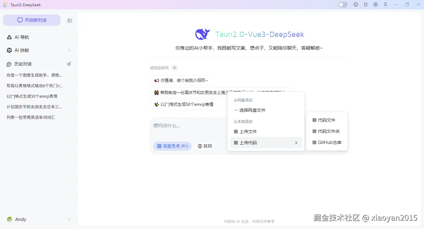This screenshot has width=424, height=229.
Task: Toggle 联网 web search
Action: [205, 146]
